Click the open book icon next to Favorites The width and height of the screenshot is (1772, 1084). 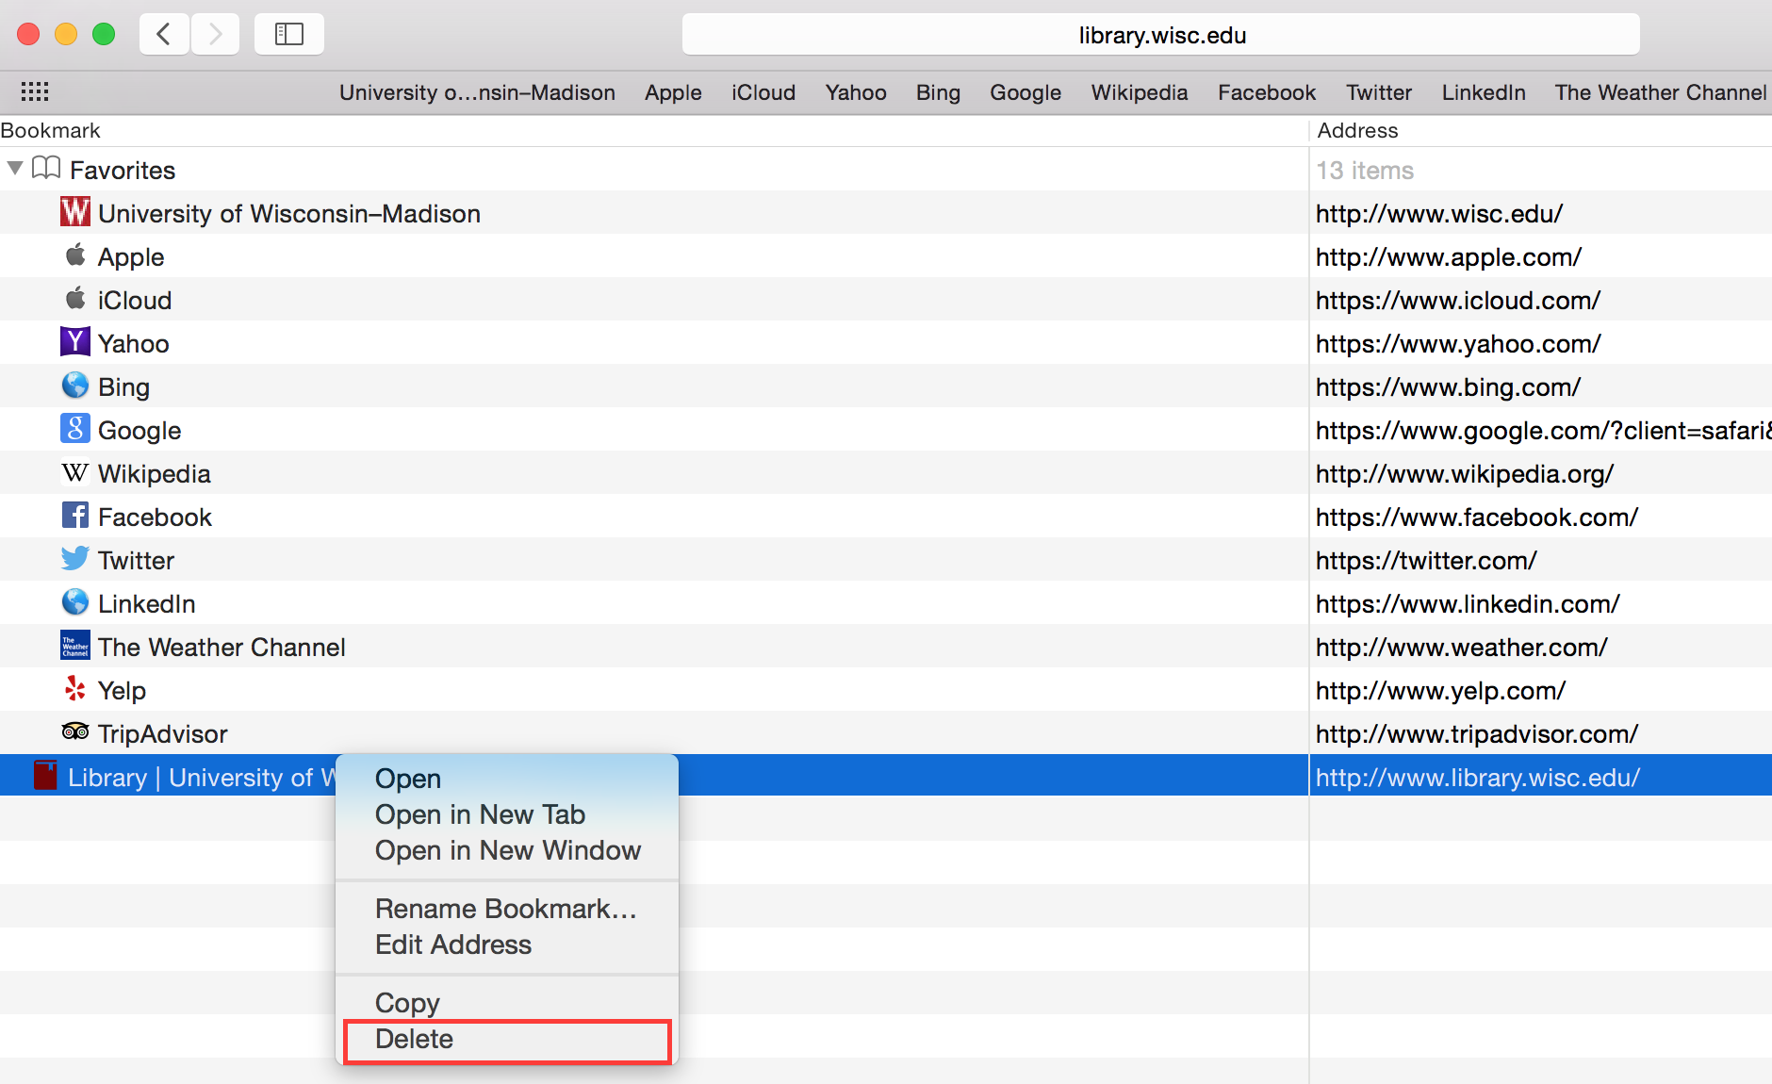[46, 168]
